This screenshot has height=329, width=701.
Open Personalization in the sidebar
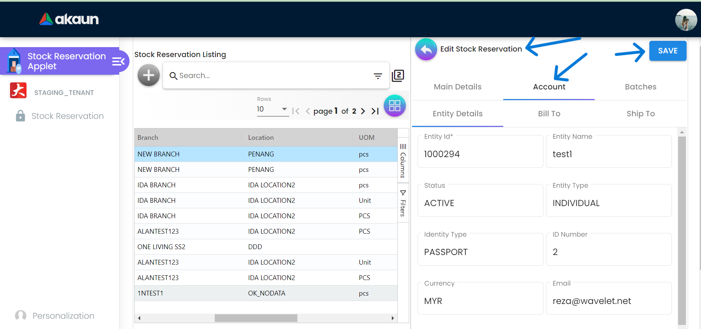tap(63, 316)
